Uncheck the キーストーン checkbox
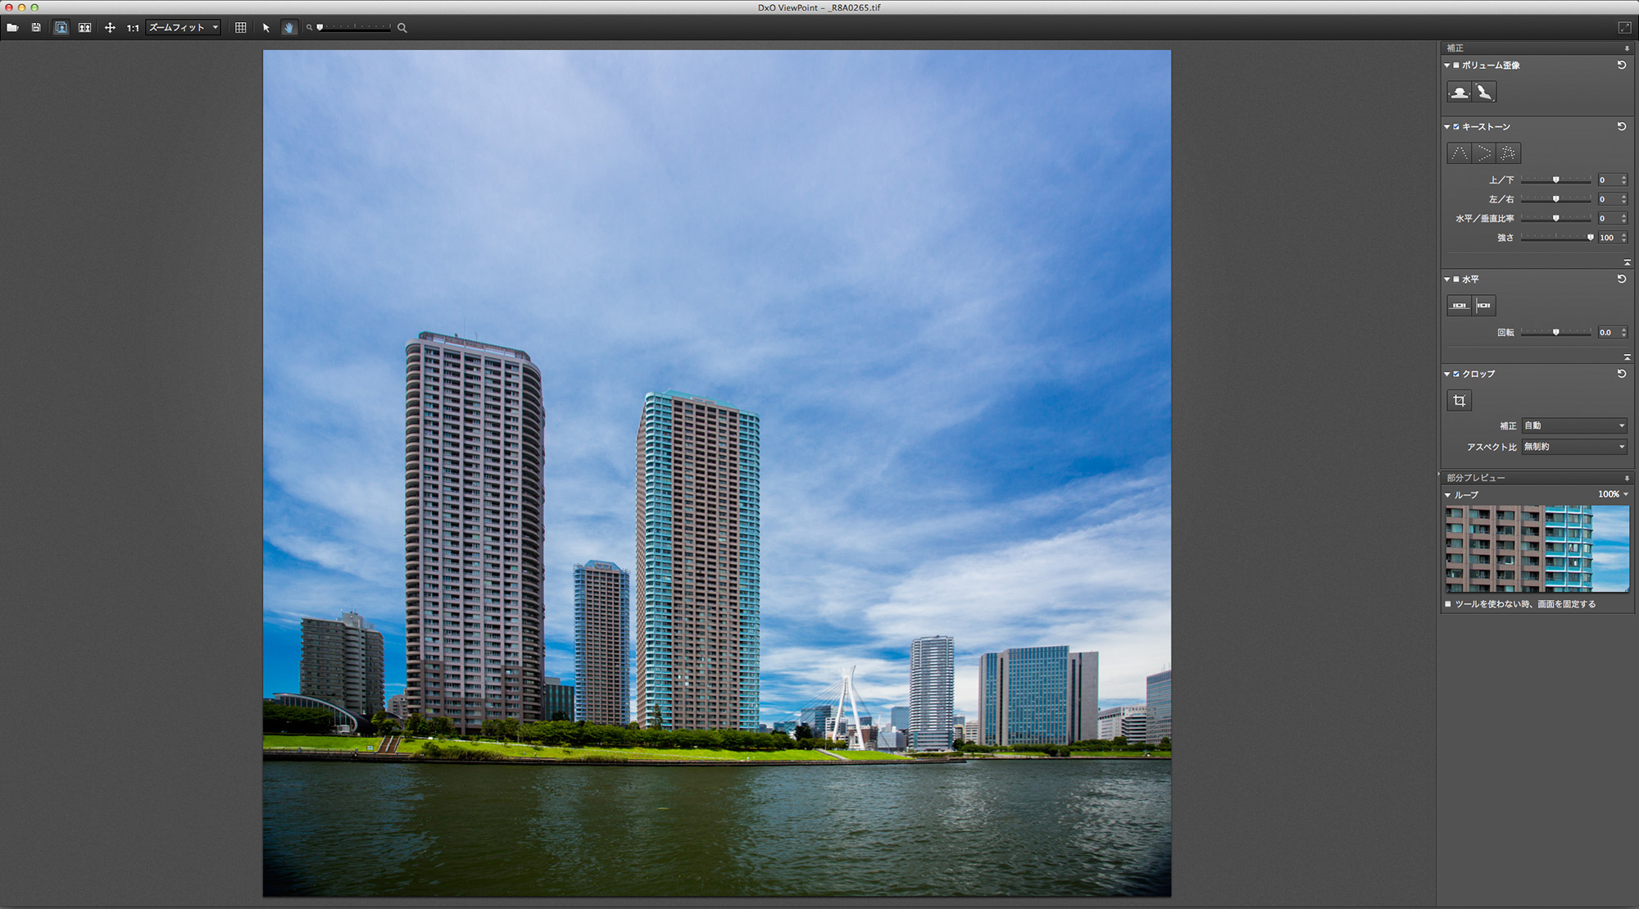This screenshot has width=1639, height=909. pyautogui.click(x=1456, y=127)
